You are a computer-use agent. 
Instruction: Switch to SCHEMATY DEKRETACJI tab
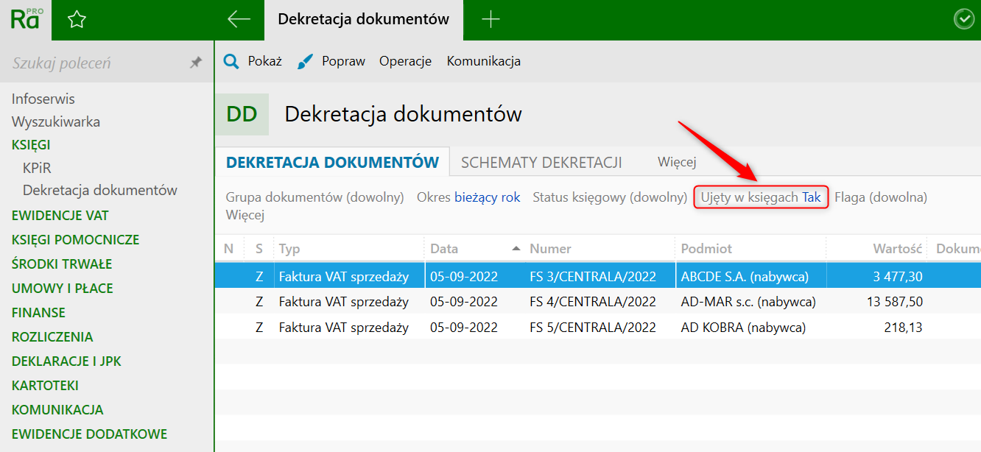pos(541,162)
